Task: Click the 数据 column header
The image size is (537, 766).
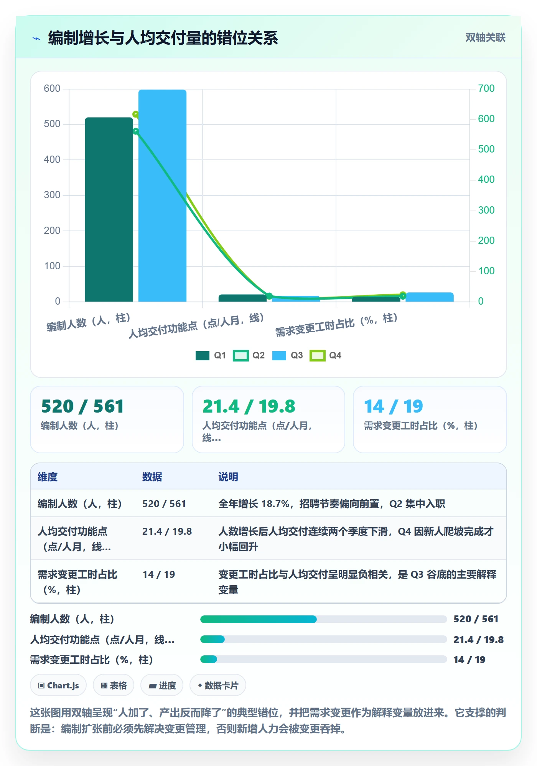Action: (152, 477)
